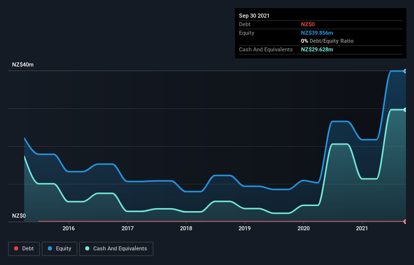Click the 2016 x-axis label
414x265 pixels.
tap(69, 228)
